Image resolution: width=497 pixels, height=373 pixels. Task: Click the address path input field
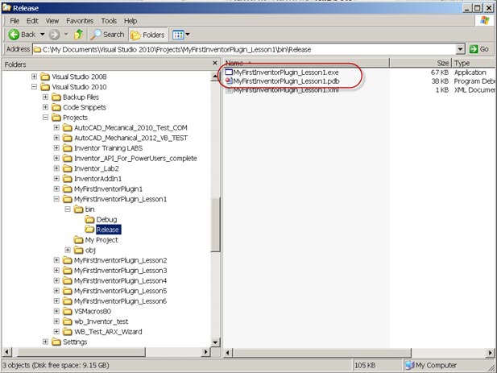pos(242,49)
